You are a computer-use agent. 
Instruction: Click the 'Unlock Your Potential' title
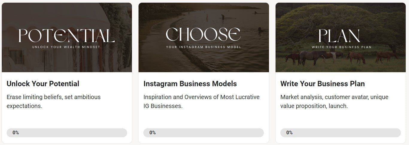[43, 84]
